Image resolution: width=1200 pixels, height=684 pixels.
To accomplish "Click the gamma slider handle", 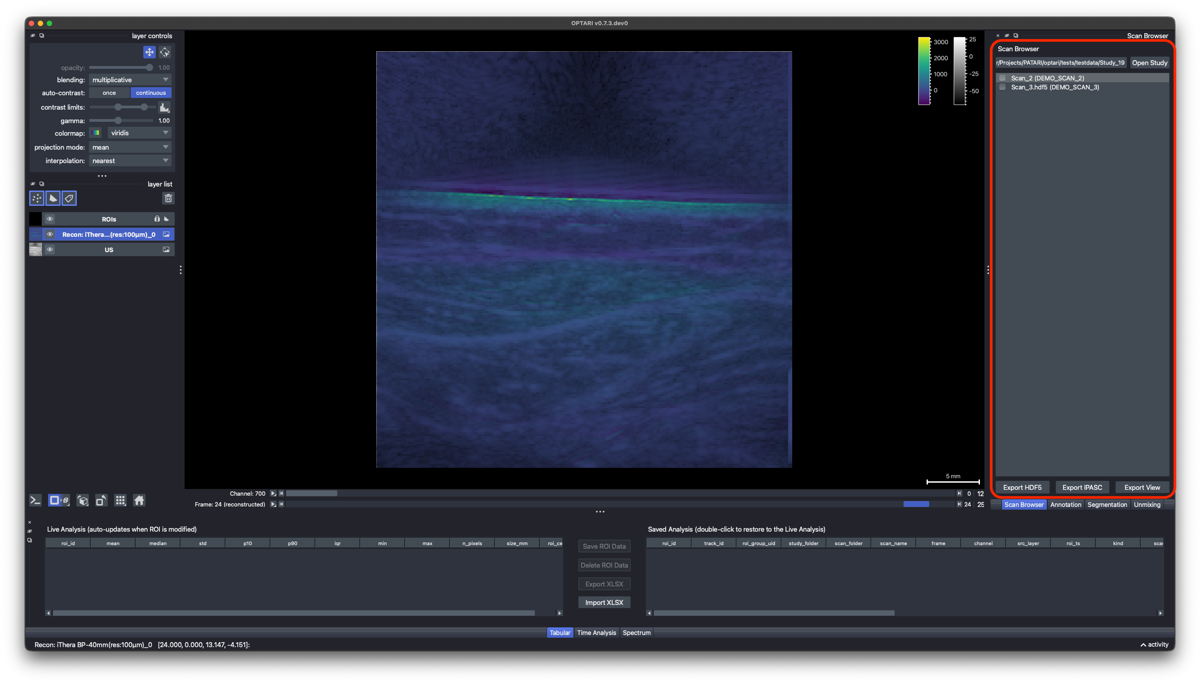I will pyautogui.click(x=118, y=121).
